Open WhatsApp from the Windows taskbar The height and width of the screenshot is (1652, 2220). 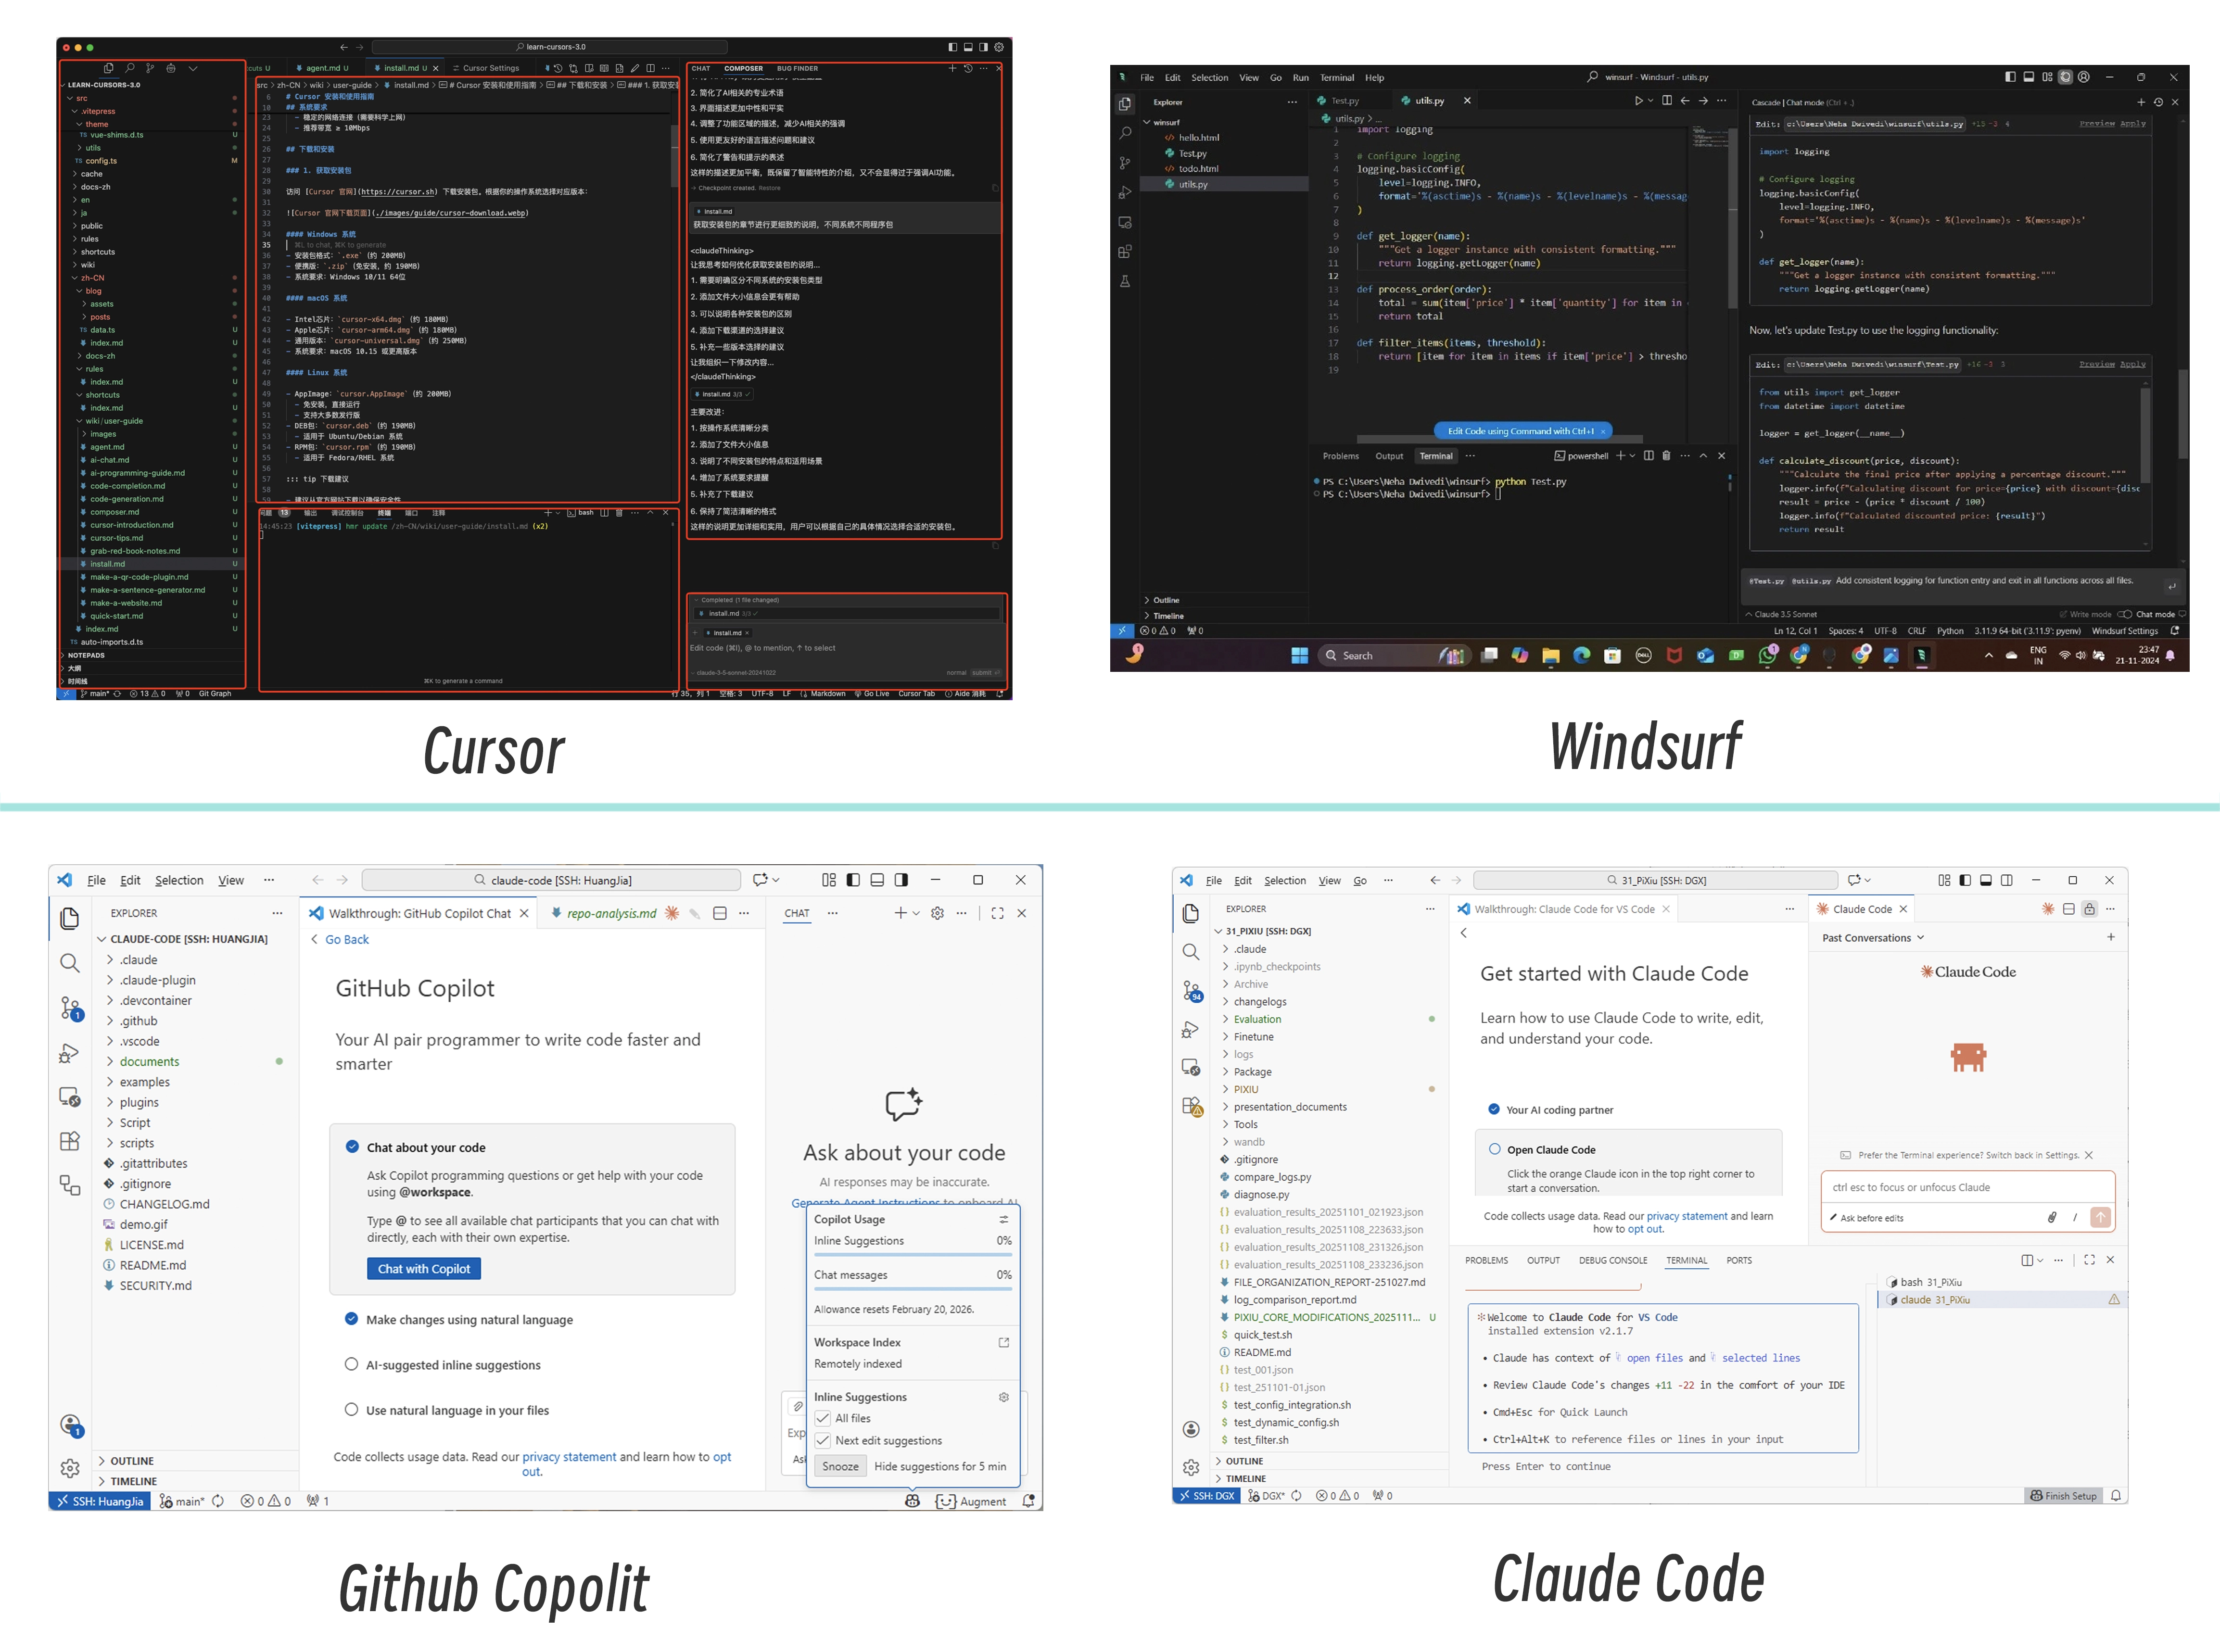[1768, 656]
